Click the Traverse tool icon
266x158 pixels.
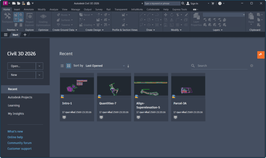point(58,25)
